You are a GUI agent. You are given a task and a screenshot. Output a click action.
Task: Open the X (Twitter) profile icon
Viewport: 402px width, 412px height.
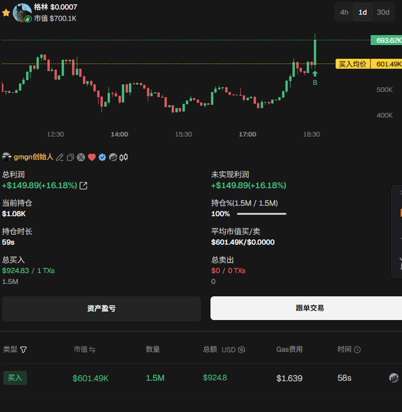pos(81,158)
